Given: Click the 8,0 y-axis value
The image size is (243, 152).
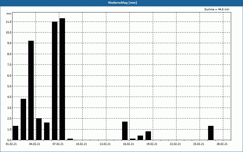Looking at the screenshot, I should tap(9, 54).
